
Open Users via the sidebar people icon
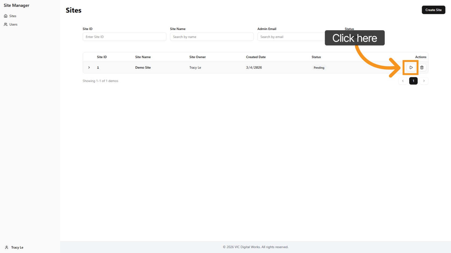pos(6,24)
